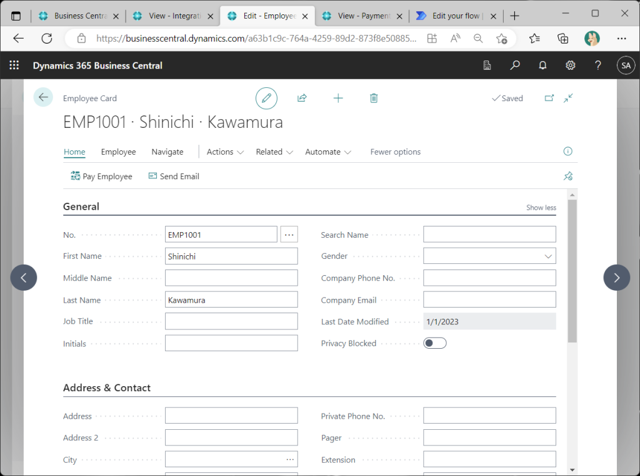The height and width of the screenshot is (476, 640).
Task: Go back from the Employee Card
Action: 43,97
